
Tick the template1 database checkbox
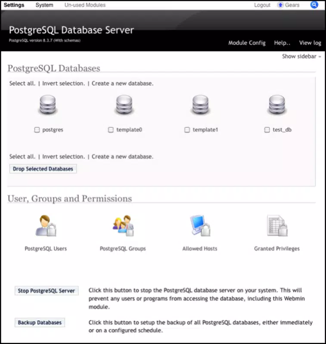pos(187,130)
